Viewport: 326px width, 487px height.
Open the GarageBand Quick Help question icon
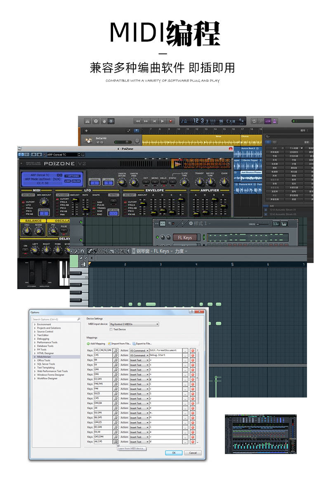pos(96,121)
